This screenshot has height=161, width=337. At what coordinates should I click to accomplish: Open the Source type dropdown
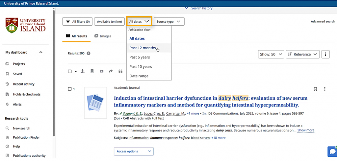click(x=169, y=22)
